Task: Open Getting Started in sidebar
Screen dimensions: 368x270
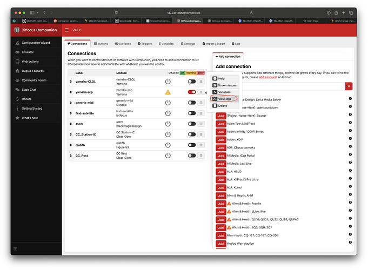Action: tap(32, 109)
